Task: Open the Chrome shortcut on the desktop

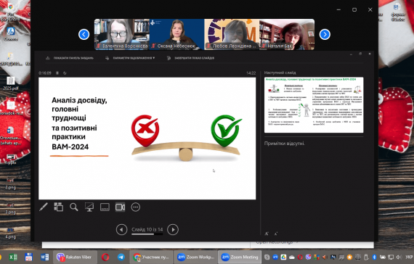Action: [11, 12]
